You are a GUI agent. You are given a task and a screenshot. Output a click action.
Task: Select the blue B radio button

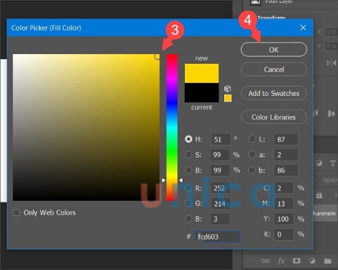(188, 219)
